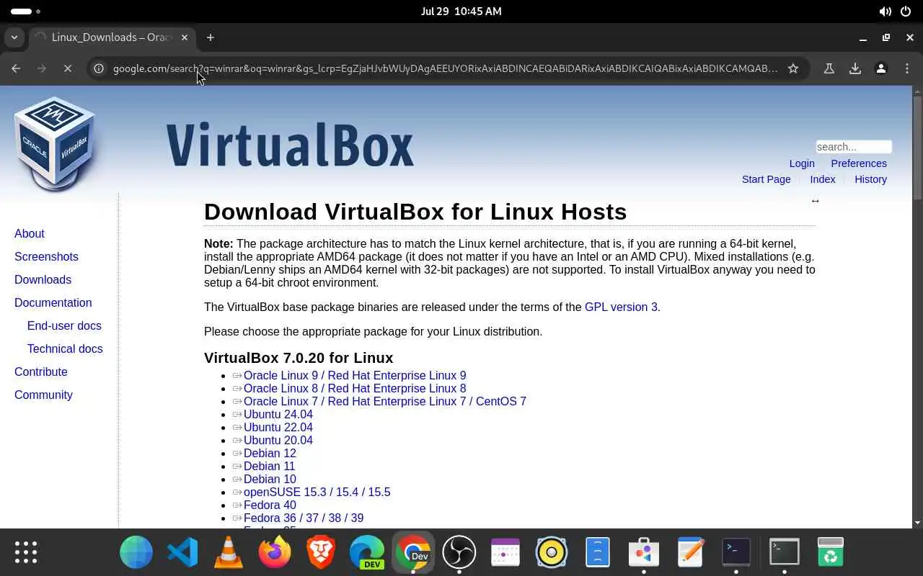Viewport: 923px width, 576px height.
Task: Stop loading the page
Action: (67, 68)
